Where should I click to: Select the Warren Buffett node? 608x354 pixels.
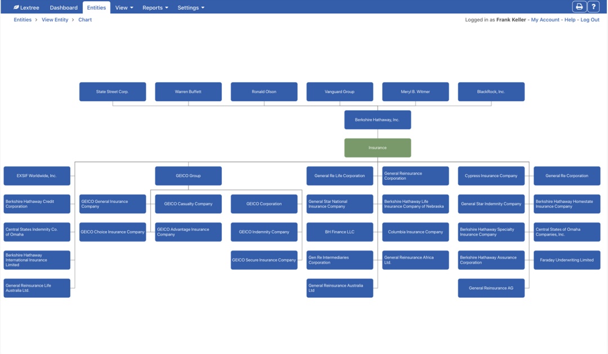coord(188,92)
